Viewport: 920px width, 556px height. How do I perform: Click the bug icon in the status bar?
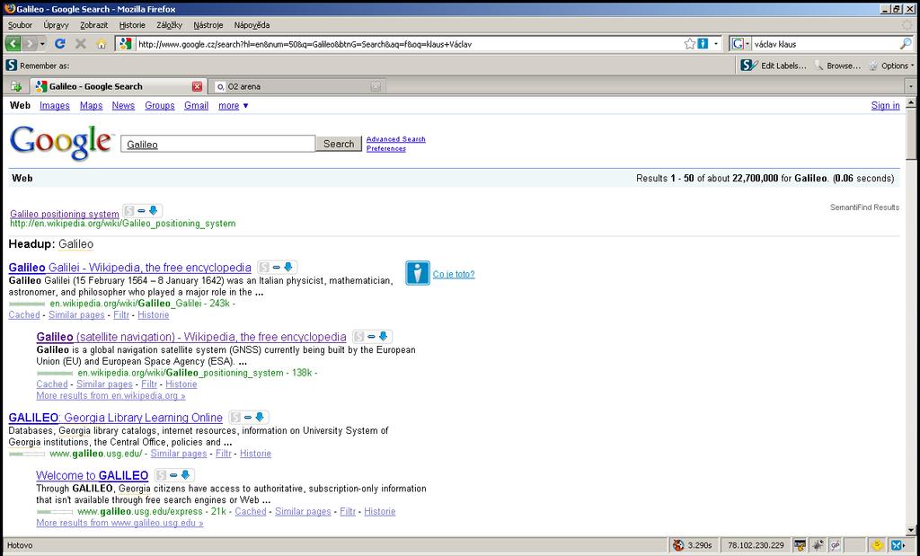coord(818,545)
